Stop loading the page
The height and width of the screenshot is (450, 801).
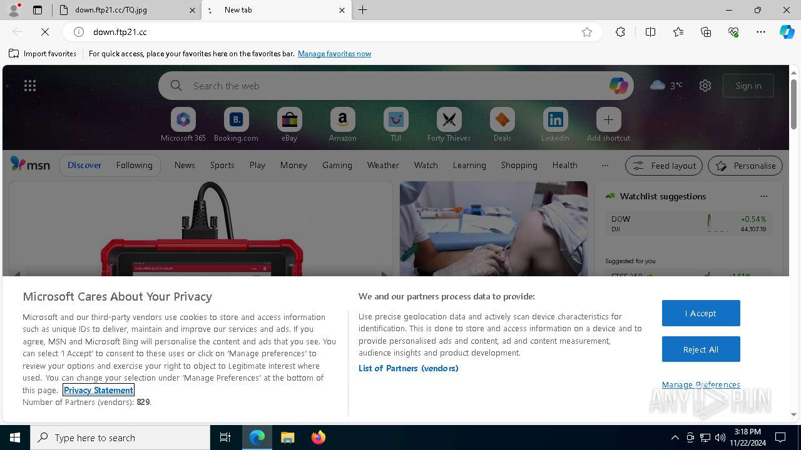click(45, 32)
